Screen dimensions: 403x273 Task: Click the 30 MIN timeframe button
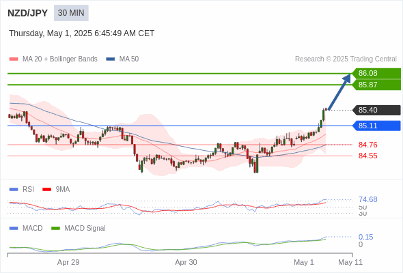point(71,13)
